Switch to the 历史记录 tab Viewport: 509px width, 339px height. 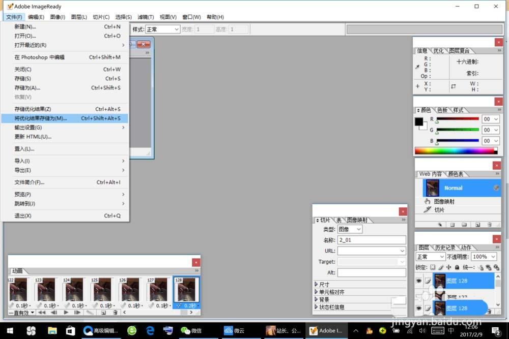pos(445,248)
